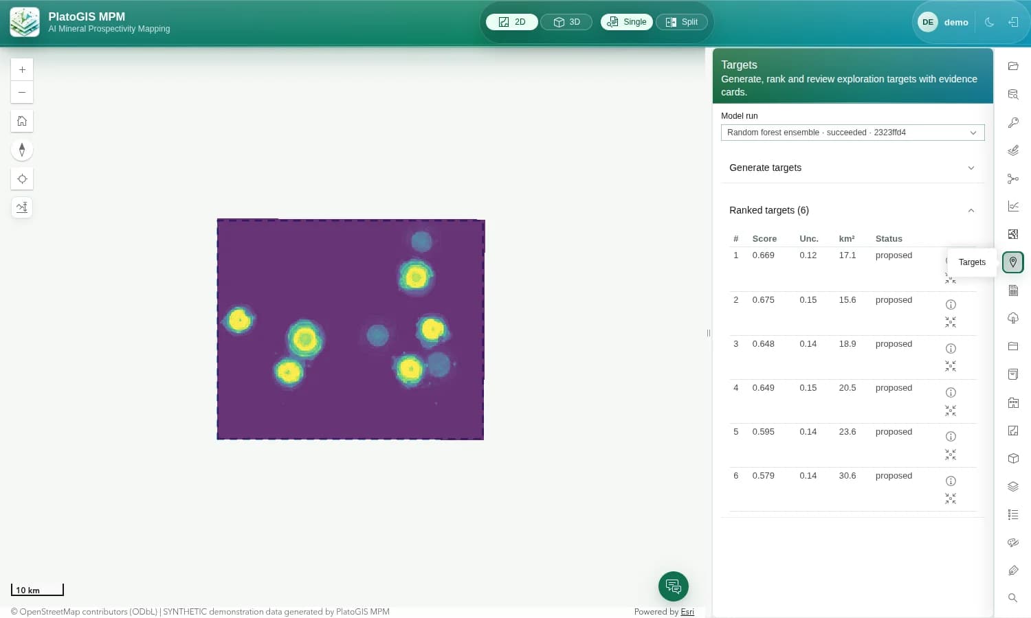Reset map to home extent
The width and height of the screenshot is (1031, 618).
click(22, 121)
